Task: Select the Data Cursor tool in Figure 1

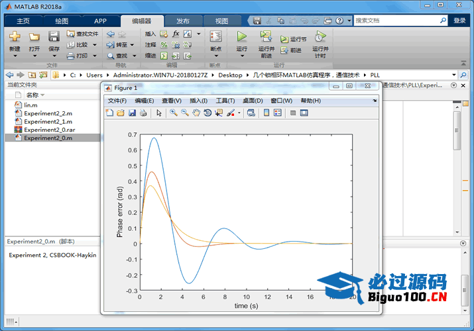Action: [x=219, y=113]
